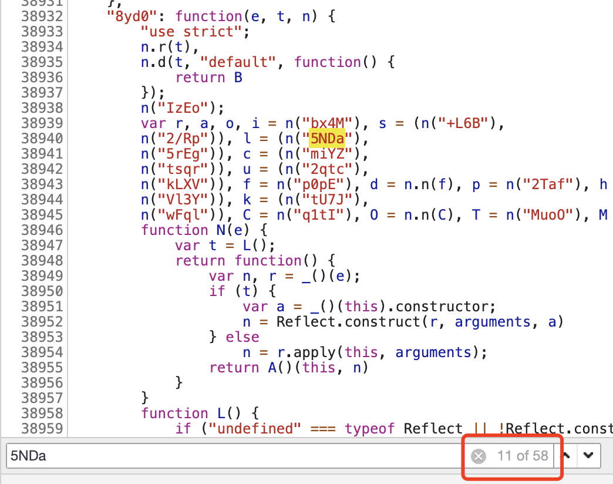Clear the search field with the X icon
613x484 pixels.
point(478,456)
